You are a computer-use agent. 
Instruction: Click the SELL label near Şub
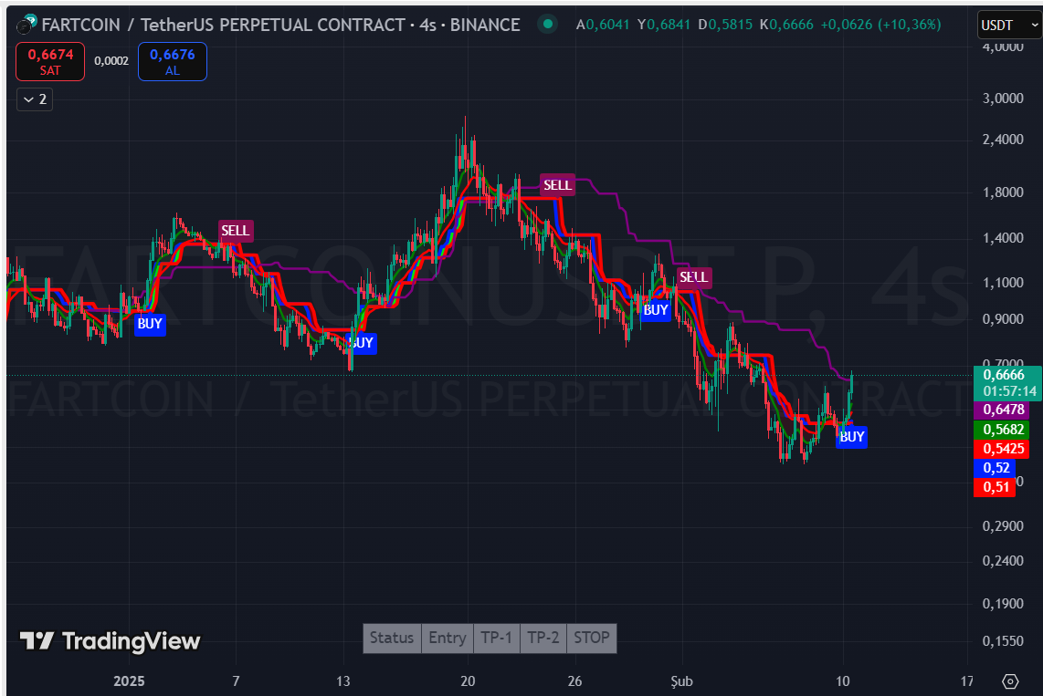[694, 277]
